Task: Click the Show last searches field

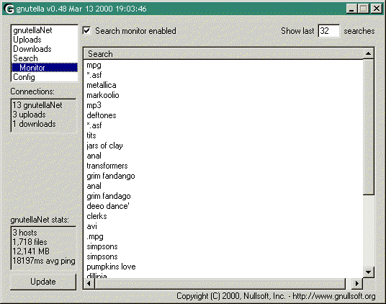Action: [328, 31]
